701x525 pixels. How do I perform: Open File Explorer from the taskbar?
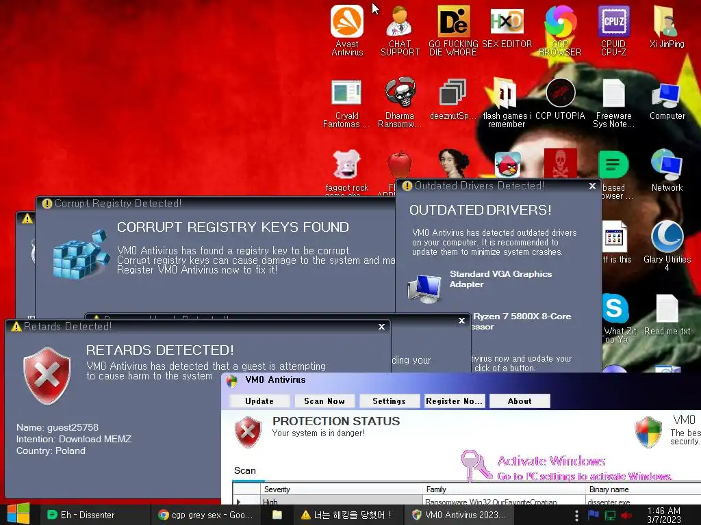coord(277,515)
